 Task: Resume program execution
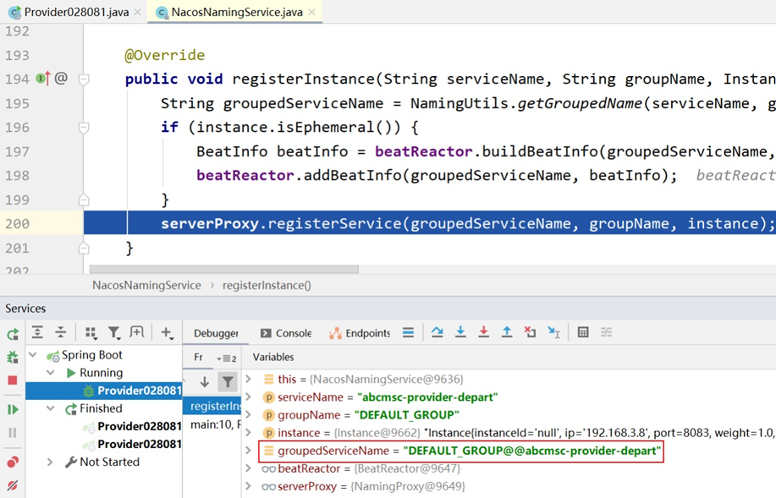13,409
